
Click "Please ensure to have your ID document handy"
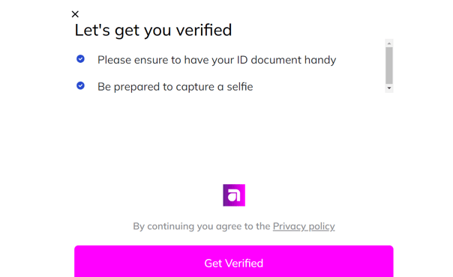pyautogui.click(x=217, y=60)
